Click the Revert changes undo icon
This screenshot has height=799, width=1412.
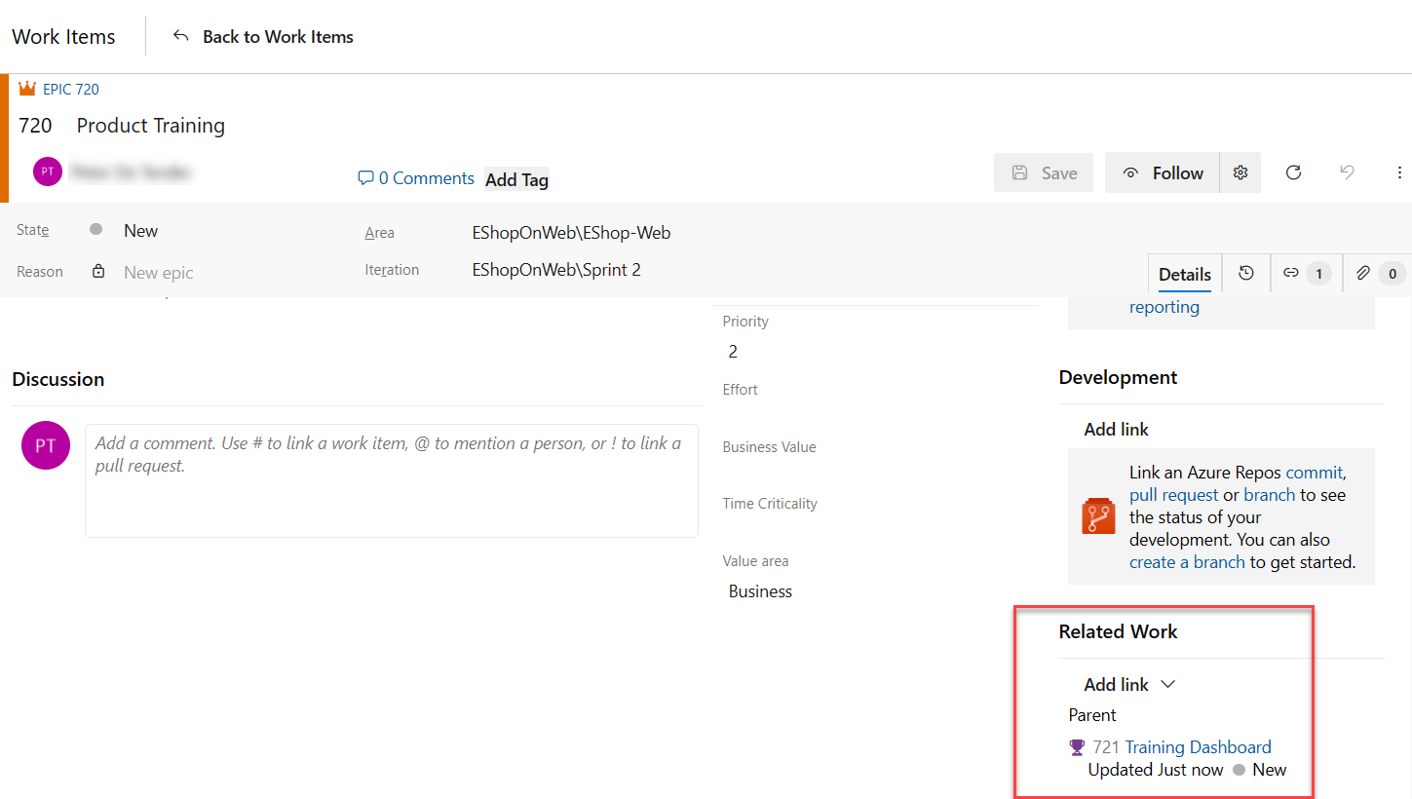[1347, 172]
